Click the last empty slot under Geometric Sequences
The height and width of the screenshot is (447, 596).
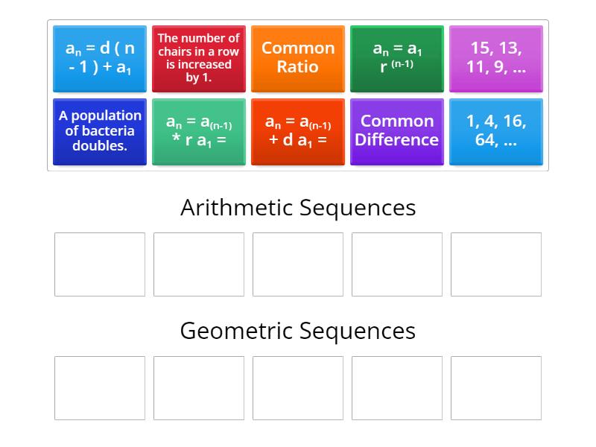point(496,388)
